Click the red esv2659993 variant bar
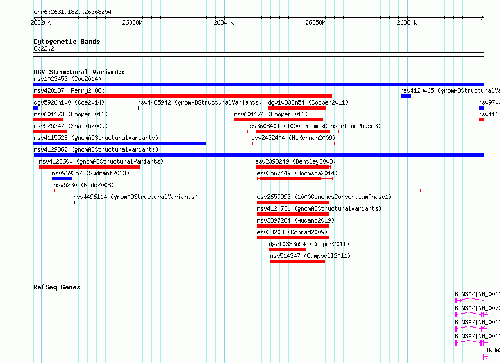 pyautogui.click(x=293, y=202)
